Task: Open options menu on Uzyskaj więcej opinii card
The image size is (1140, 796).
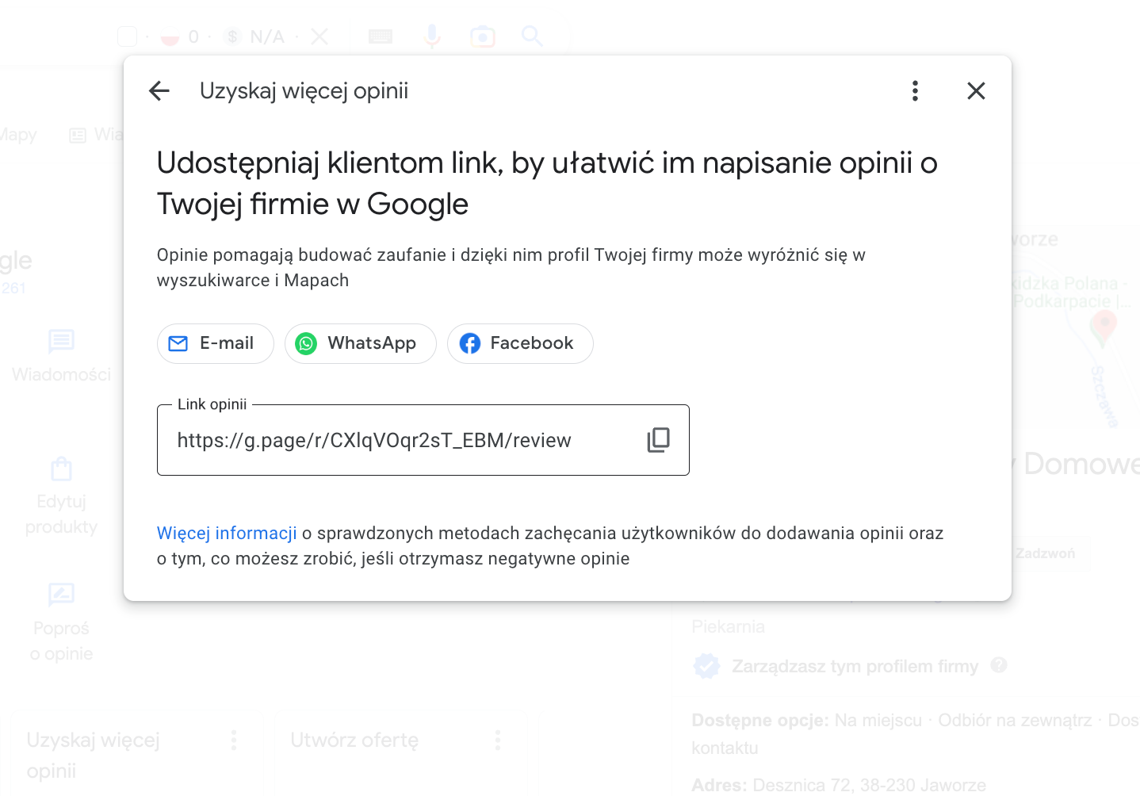Action: tap(234, 740)
